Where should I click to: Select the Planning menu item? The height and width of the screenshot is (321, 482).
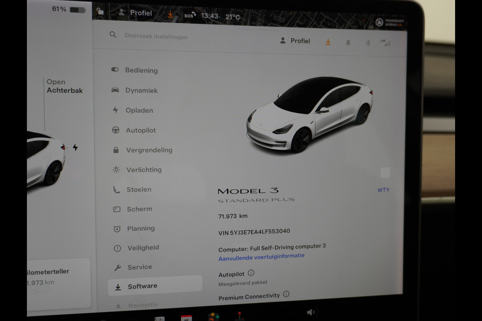pyautogui.click(x=141, y=228)
